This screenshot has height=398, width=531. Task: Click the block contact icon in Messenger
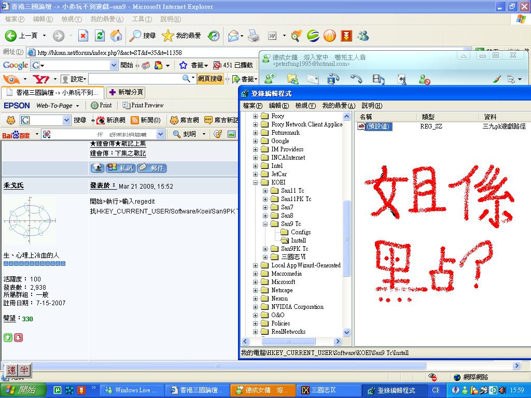pos(424,79)
